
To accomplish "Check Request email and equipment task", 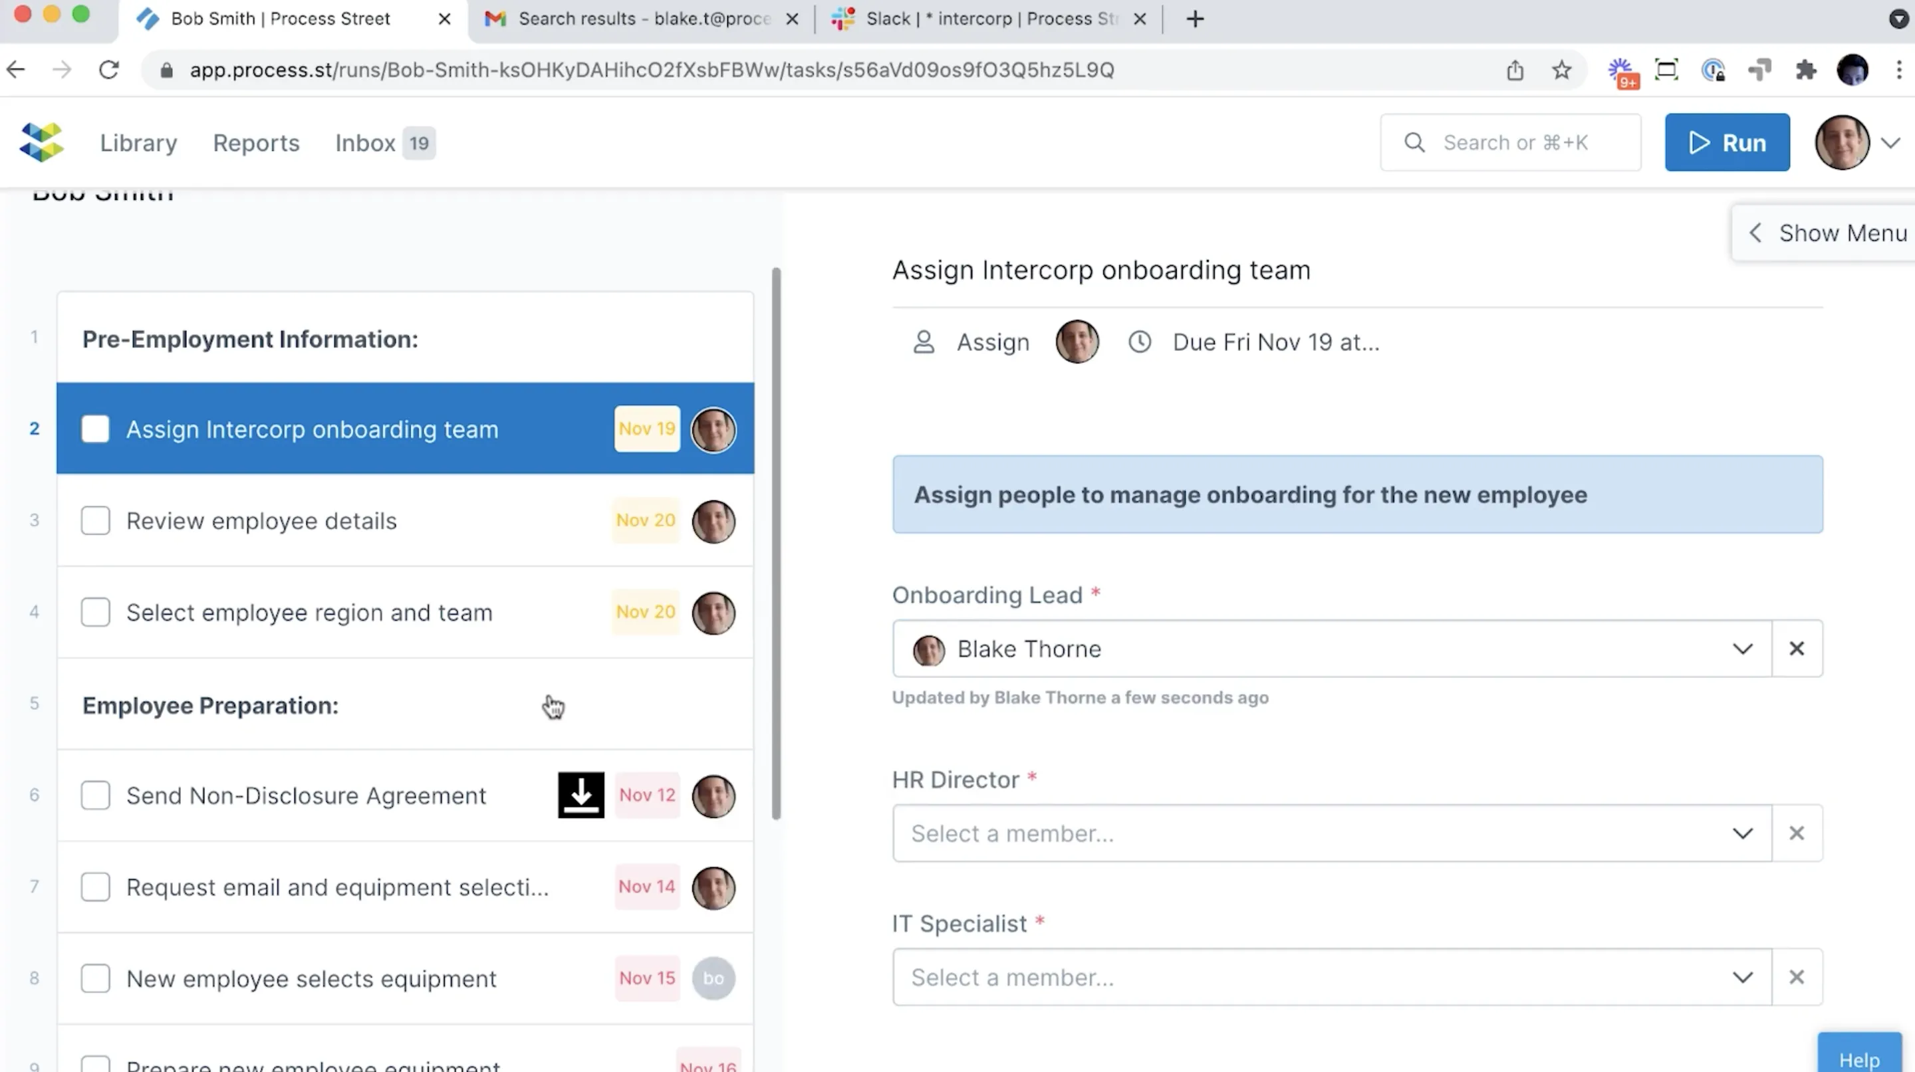I will tap(95, 887).
